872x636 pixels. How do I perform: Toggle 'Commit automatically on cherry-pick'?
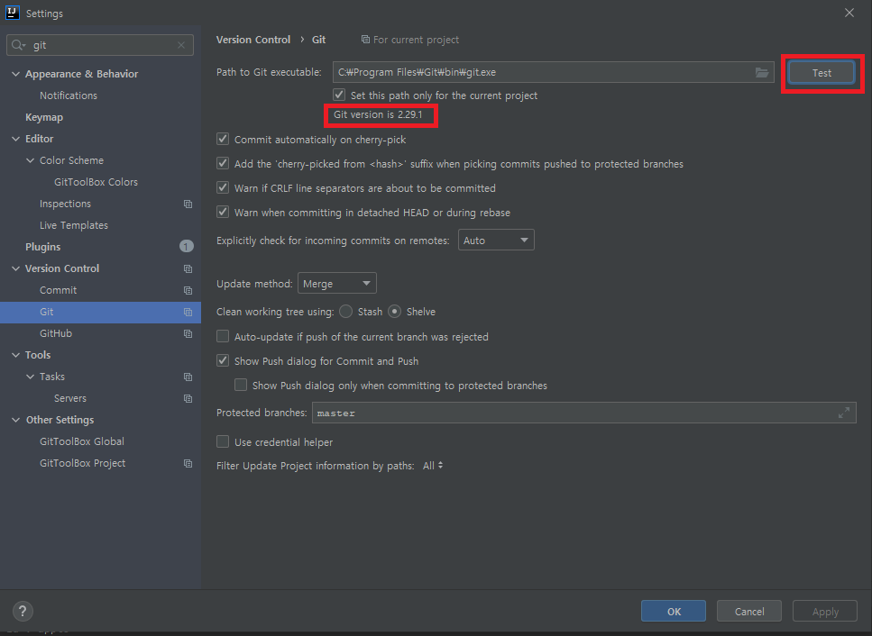(x=223, y=139)
